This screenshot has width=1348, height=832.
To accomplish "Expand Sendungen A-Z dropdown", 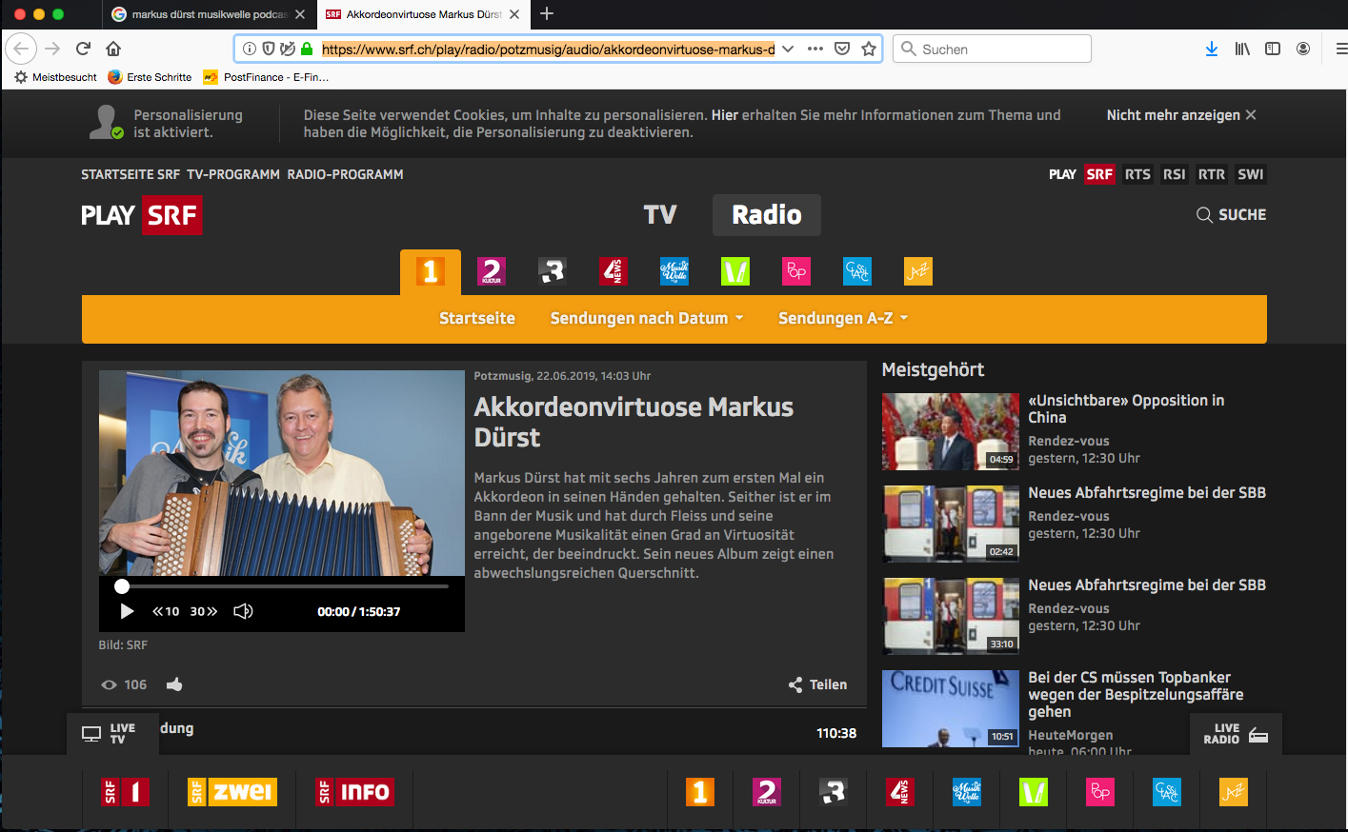I will coord(843,318).
